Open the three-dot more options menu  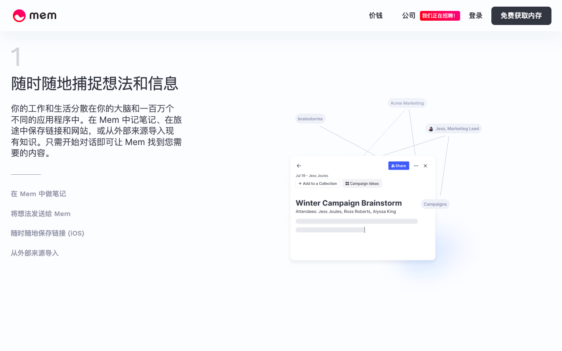point(416,166)
